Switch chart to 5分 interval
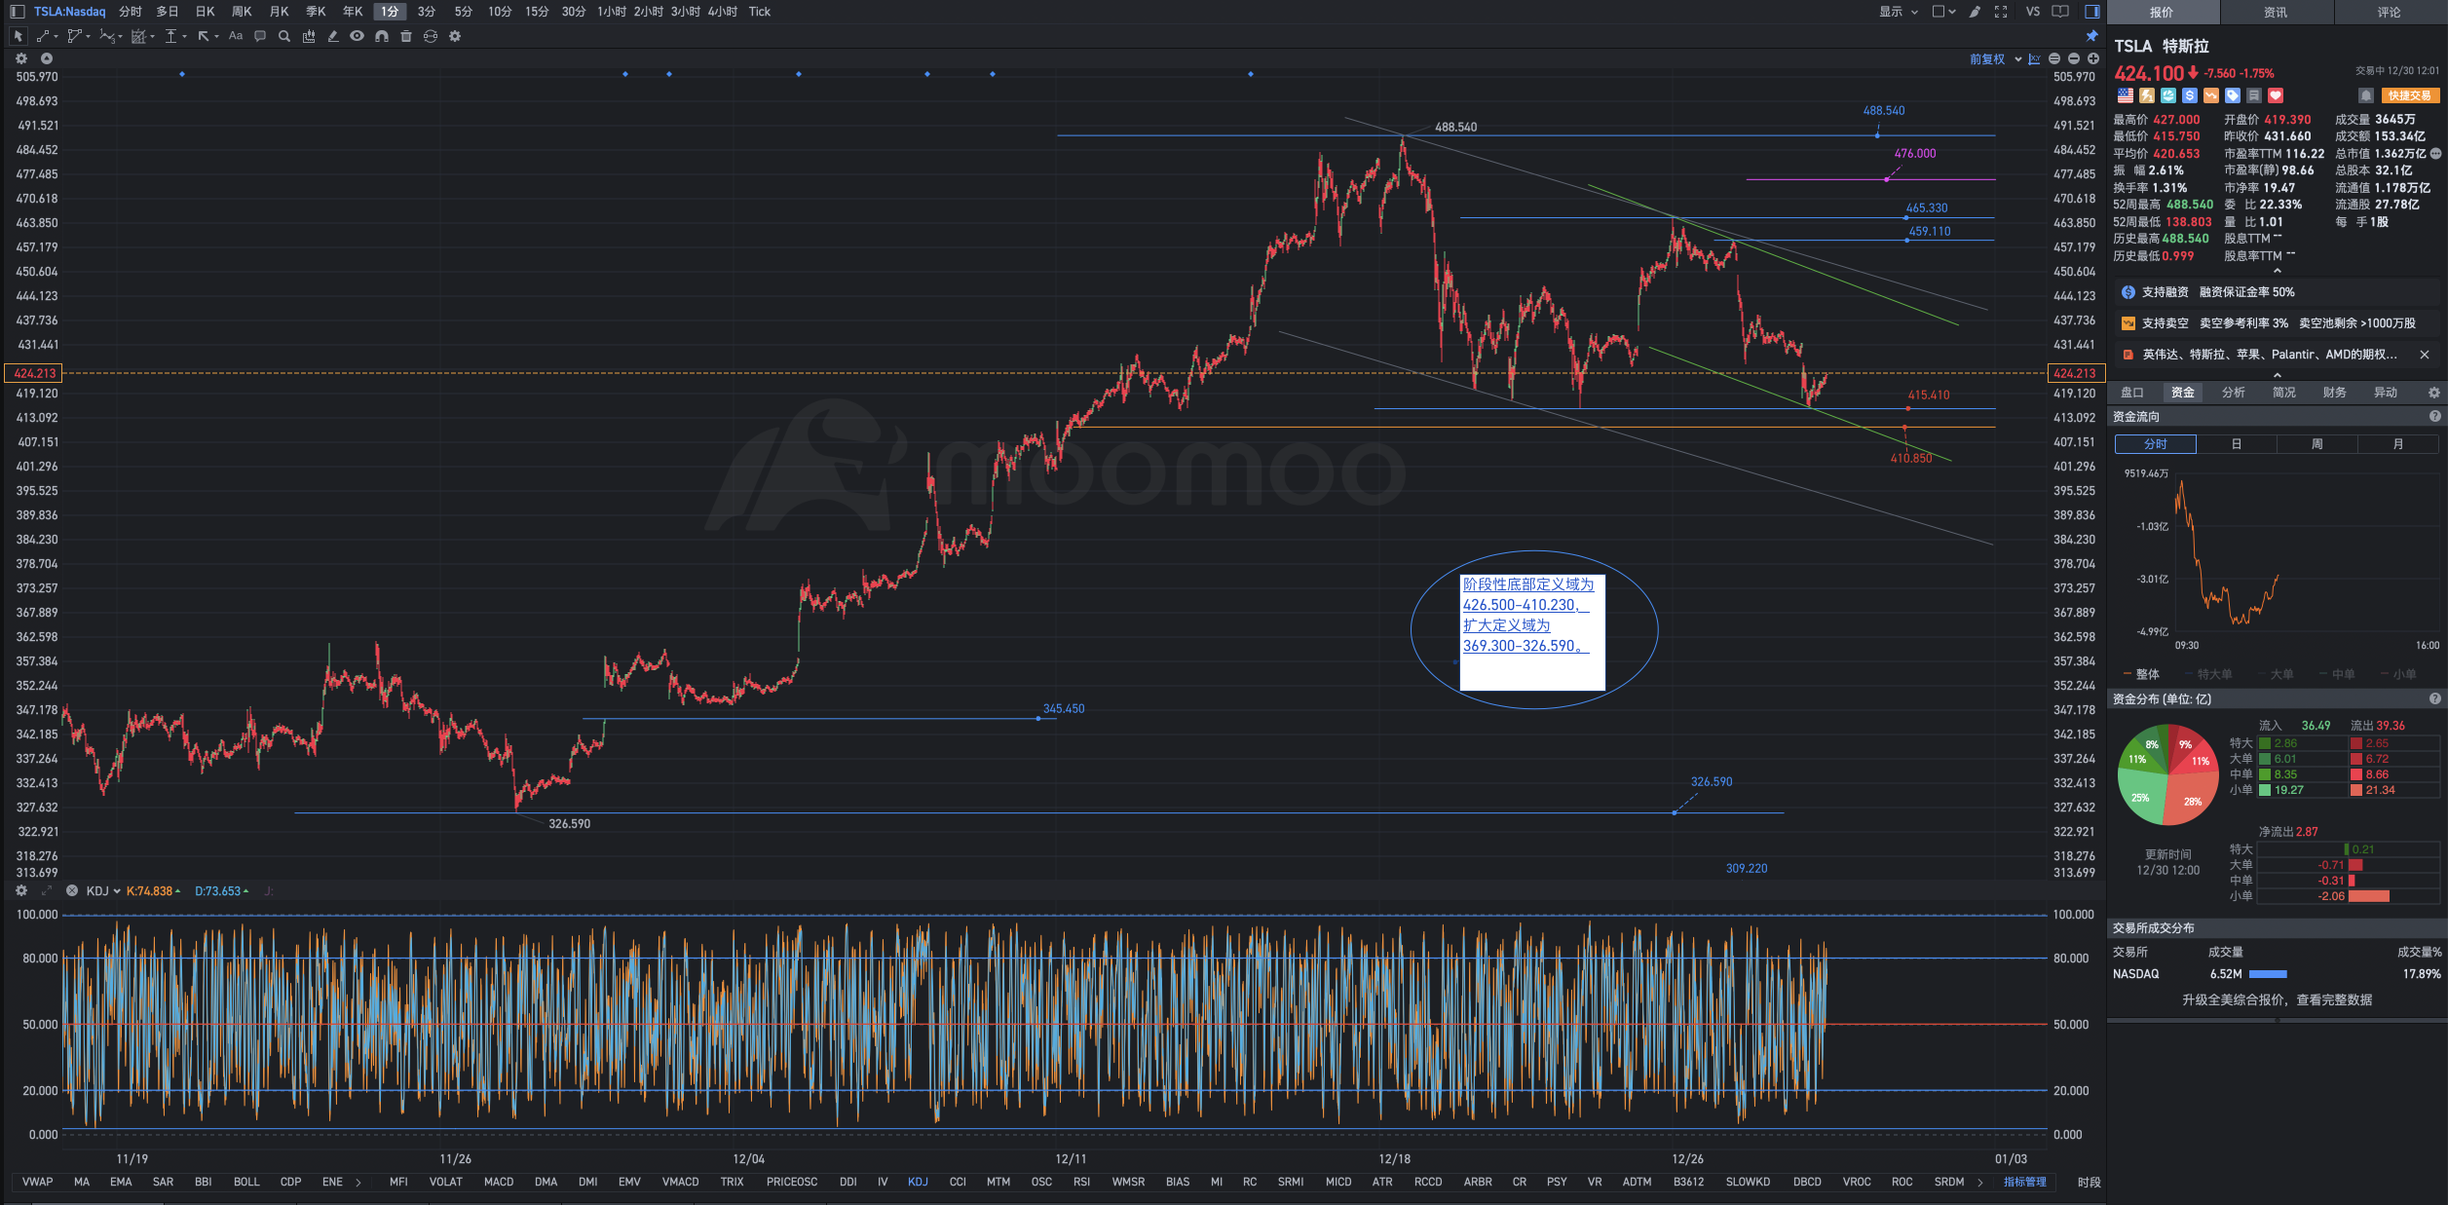The image size is (2448, 1205). [x=464, y=12]
